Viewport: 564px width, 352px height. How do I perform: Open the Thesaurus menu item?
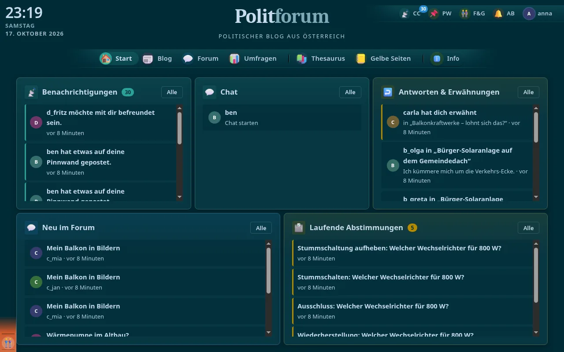pyautogui.click(x=321, y=59)
